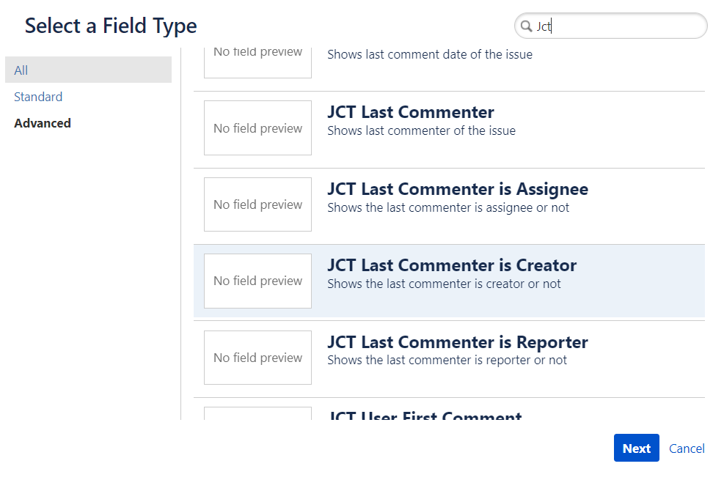Click 'Shows the last commenter is creator or not'
Screen dimensions: 713x480
(445, 284)
